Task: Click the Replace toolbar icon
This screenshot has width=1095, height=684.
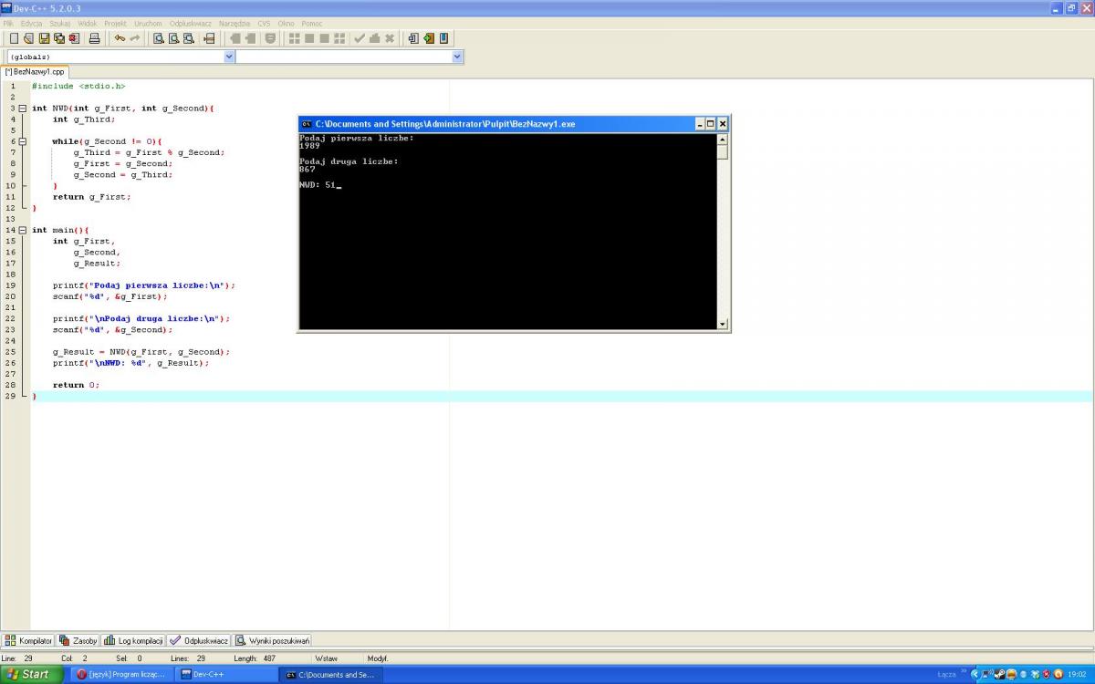Action: click(x=173, y=38)
